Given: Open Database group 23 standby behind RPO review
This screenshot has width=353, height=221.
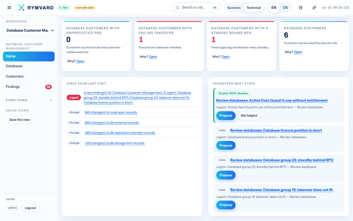Looking at the screenshot, I should click(x=282, y=160).
